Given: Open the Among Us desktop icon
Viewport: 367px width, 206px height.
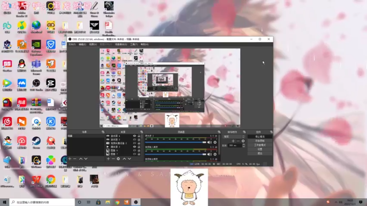Looking at the screenshot, I should pos(7,104).
